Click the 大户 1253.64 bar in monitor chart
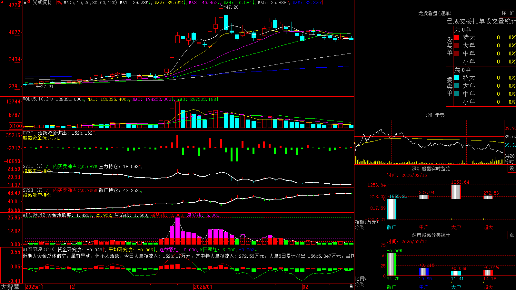The height and width of the screenshot is (290, 516). (x=456, y=192)
